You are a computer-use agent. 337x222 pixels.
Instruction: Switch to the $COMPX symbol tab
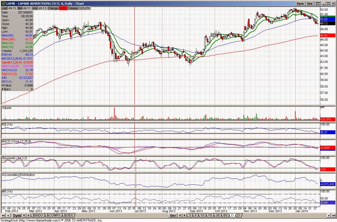[53, 215]
